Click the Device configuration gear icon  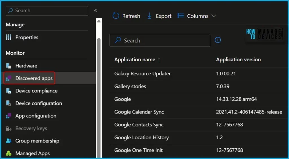8,103
